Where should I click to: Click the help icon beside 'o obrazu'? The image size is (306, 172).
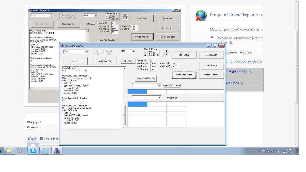pyautogui.click(x=242, y=83)
